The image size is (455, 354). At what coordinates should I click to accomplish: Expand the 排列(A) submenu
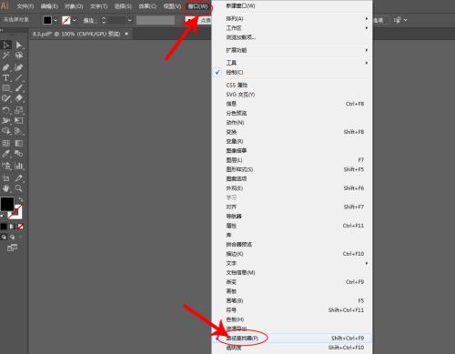pos(292,18)
